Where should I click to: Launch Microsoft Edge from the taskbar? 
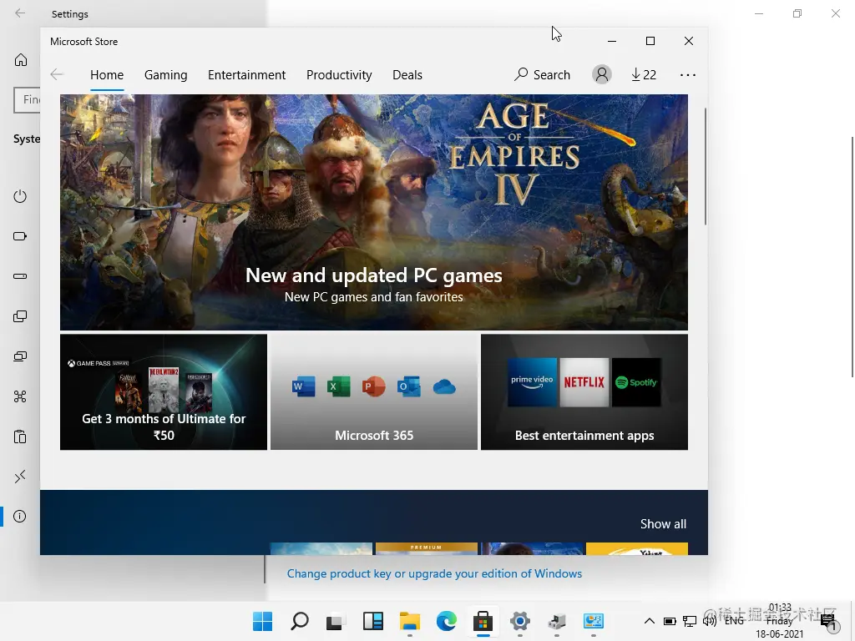[447, 621]
